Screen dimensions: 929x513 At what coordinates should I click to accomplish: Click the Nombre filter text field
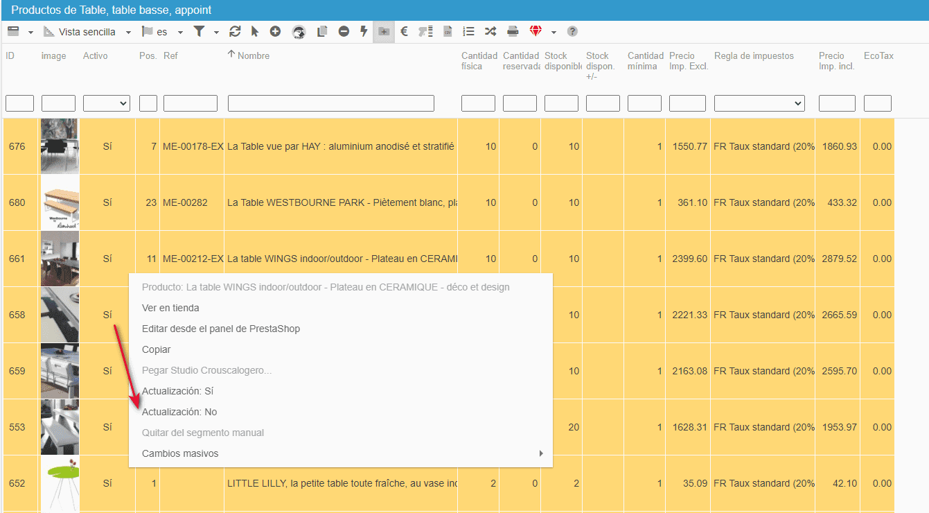(x=330, y=103)
